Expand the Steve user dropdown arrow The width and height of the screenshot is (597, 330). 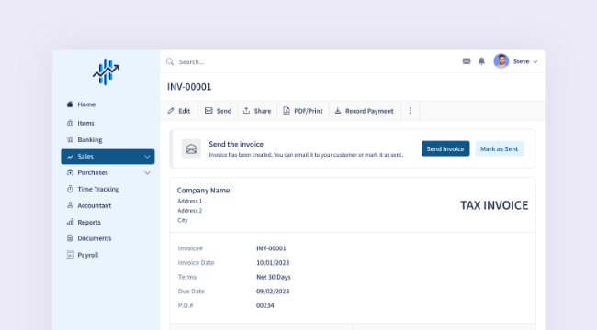535,62
